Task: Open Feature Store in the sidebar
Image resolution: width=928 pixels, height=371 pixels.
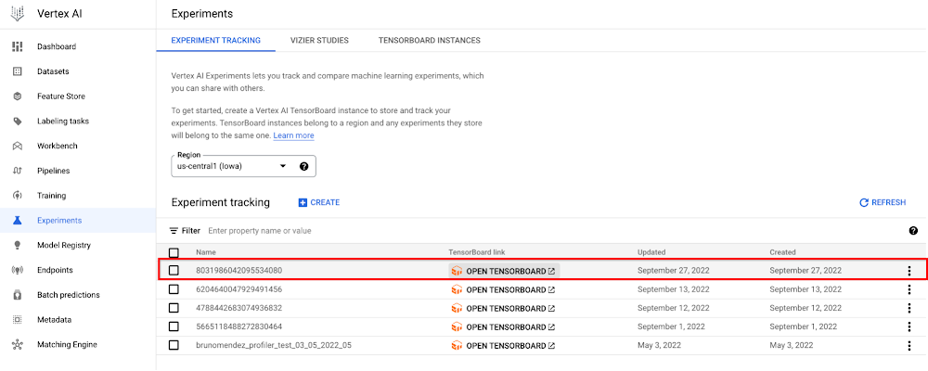Action: click(78, 96)
